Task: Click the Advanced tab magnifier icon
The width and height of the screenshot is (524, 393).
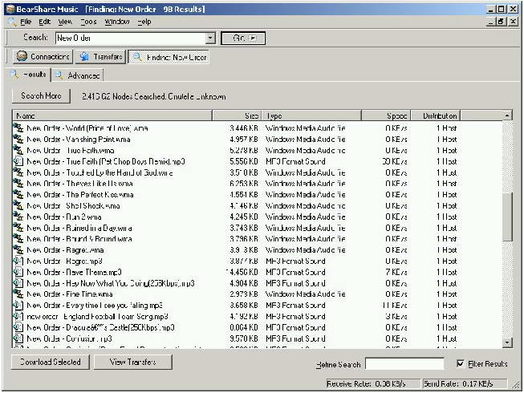Action: (x=59, y=75)
